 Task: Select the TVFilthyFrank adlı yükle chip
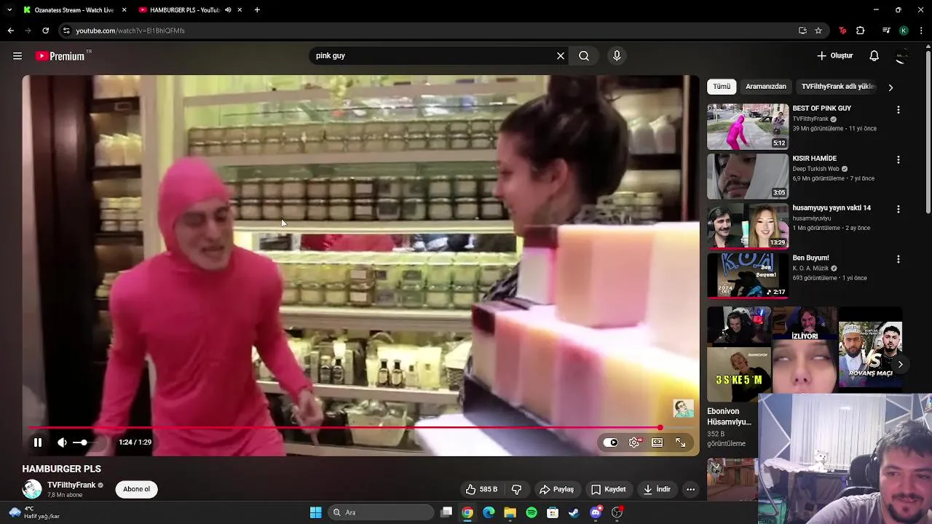[x=837, y=87]
